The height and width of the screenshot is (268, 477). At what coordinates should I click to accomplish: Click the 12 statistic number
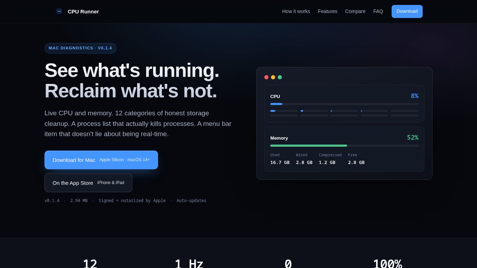(90, 263)
